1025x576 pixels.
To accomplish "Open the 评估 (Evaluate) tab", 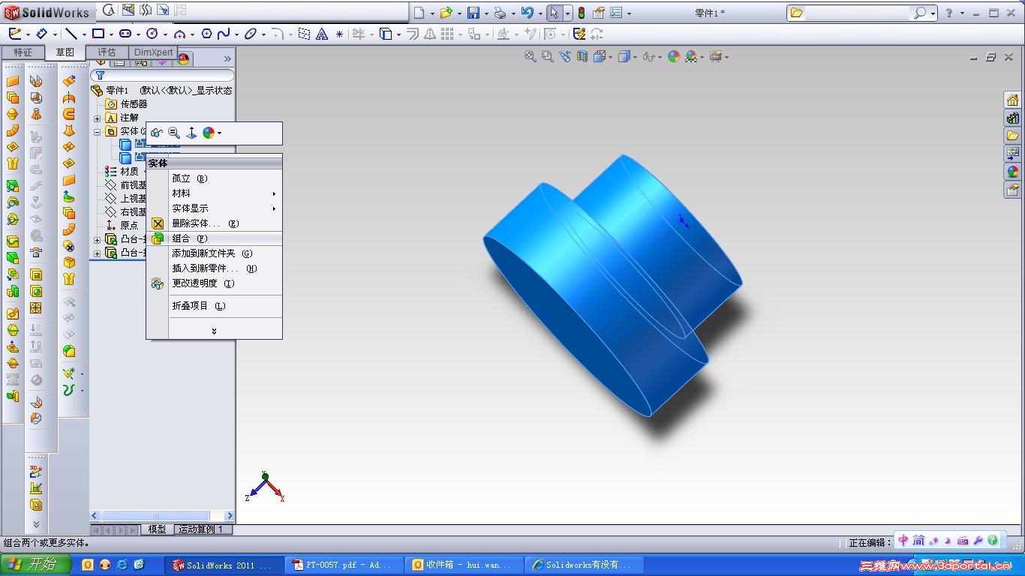I will 107,52.
